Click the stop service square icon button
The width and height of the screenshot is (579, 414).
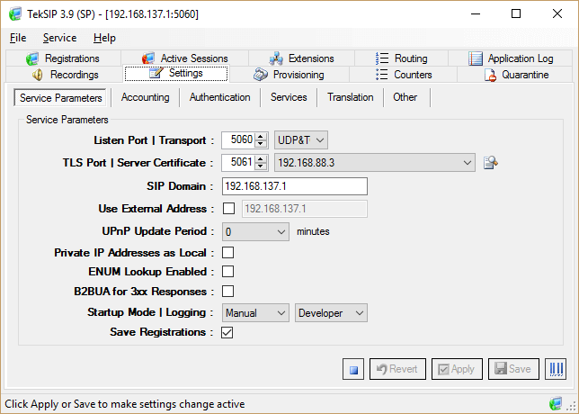[353, 369]
